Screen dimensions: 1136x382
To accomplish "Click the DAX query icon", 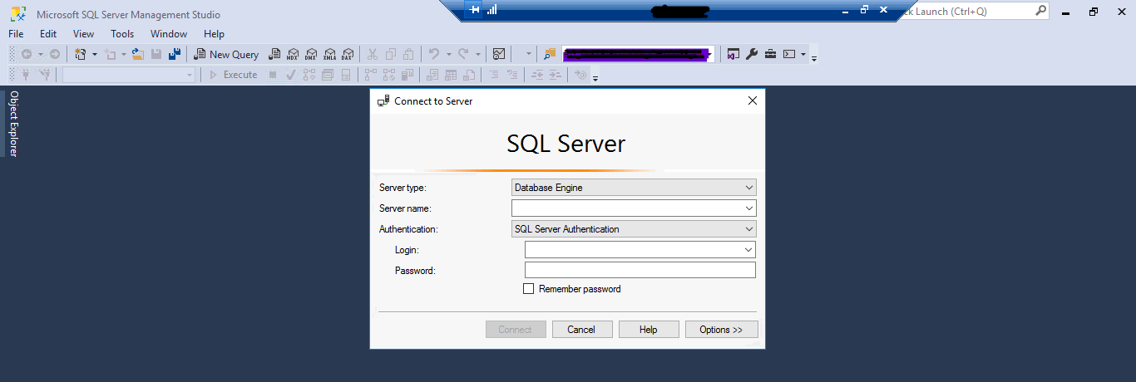I will [x=348, y=54].
